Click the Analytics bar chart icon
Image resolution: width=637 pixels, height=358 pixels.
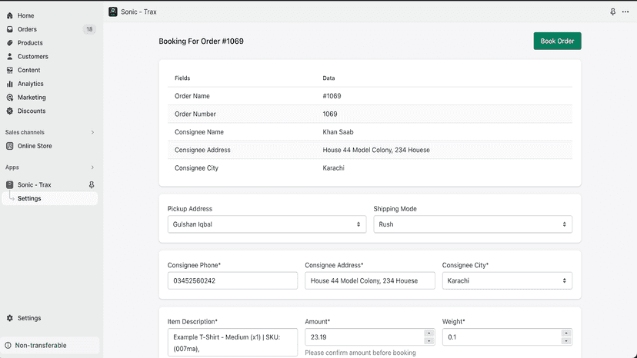point(10,84)
